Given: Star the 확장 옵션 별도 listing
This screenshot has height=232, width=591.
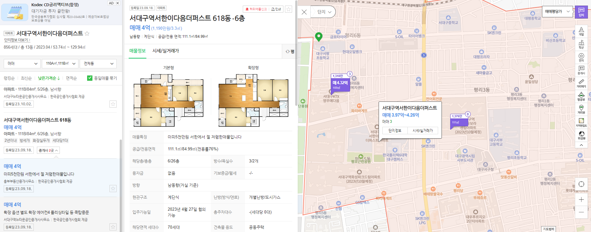Looking at the screenshot, I should pos(113,227).
